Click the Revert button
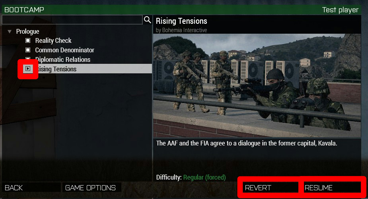This screenshot has width=368, height=199. pos(271,188)
